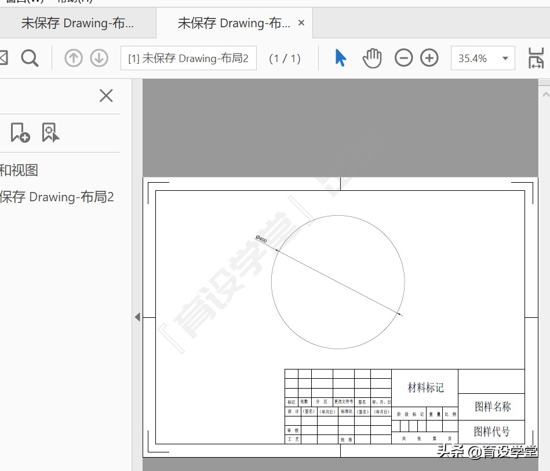Click the search magnifier icon
550x471 pixels.
(x=30, y=58)
